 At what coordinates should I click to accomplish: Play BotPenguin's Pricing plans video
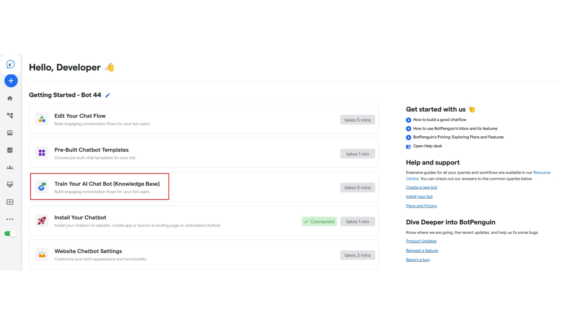pyautogui.click(x=458, y=137)
